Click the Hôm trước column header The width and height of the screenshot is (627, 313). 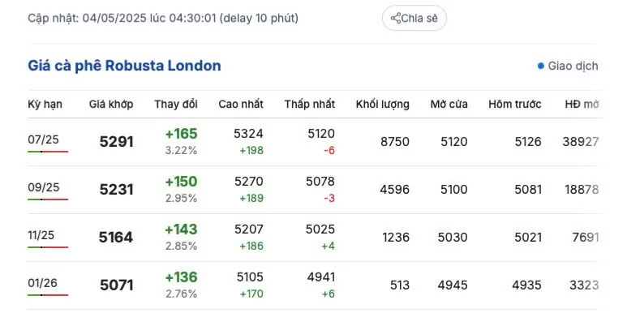coord(515,105)
